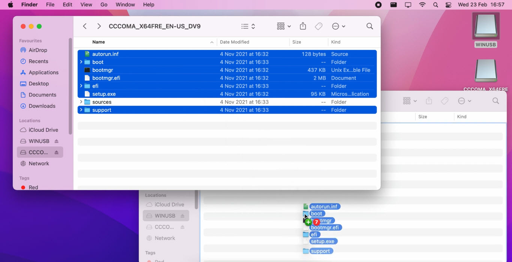
Task: Open Control Centre in menu bar
Action: click(x=449, y=4)
